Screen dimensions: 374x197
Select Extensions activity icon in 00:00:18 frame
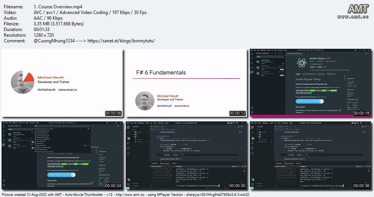pyautogui.click(x=252, y=72)
